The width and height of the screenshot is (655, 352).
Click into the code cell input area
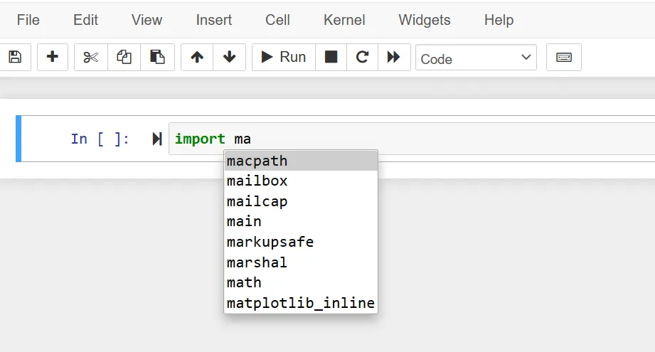pyautogui.click(x=412, y=139)
